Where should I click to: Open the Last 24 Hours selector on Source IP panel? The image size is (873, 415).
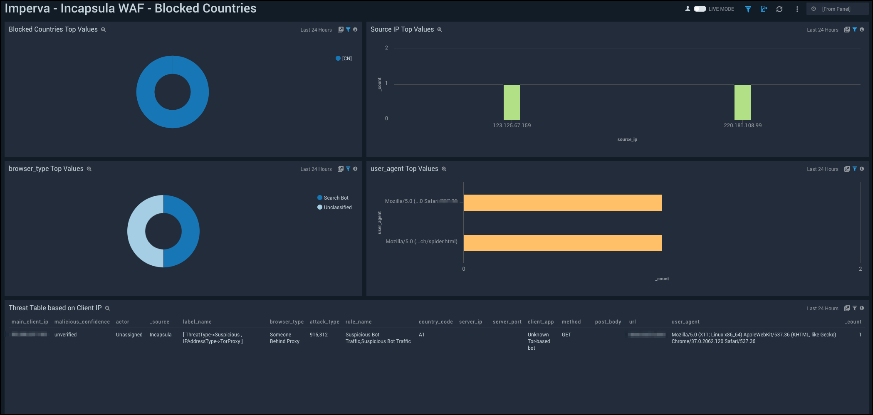(822, 30)
